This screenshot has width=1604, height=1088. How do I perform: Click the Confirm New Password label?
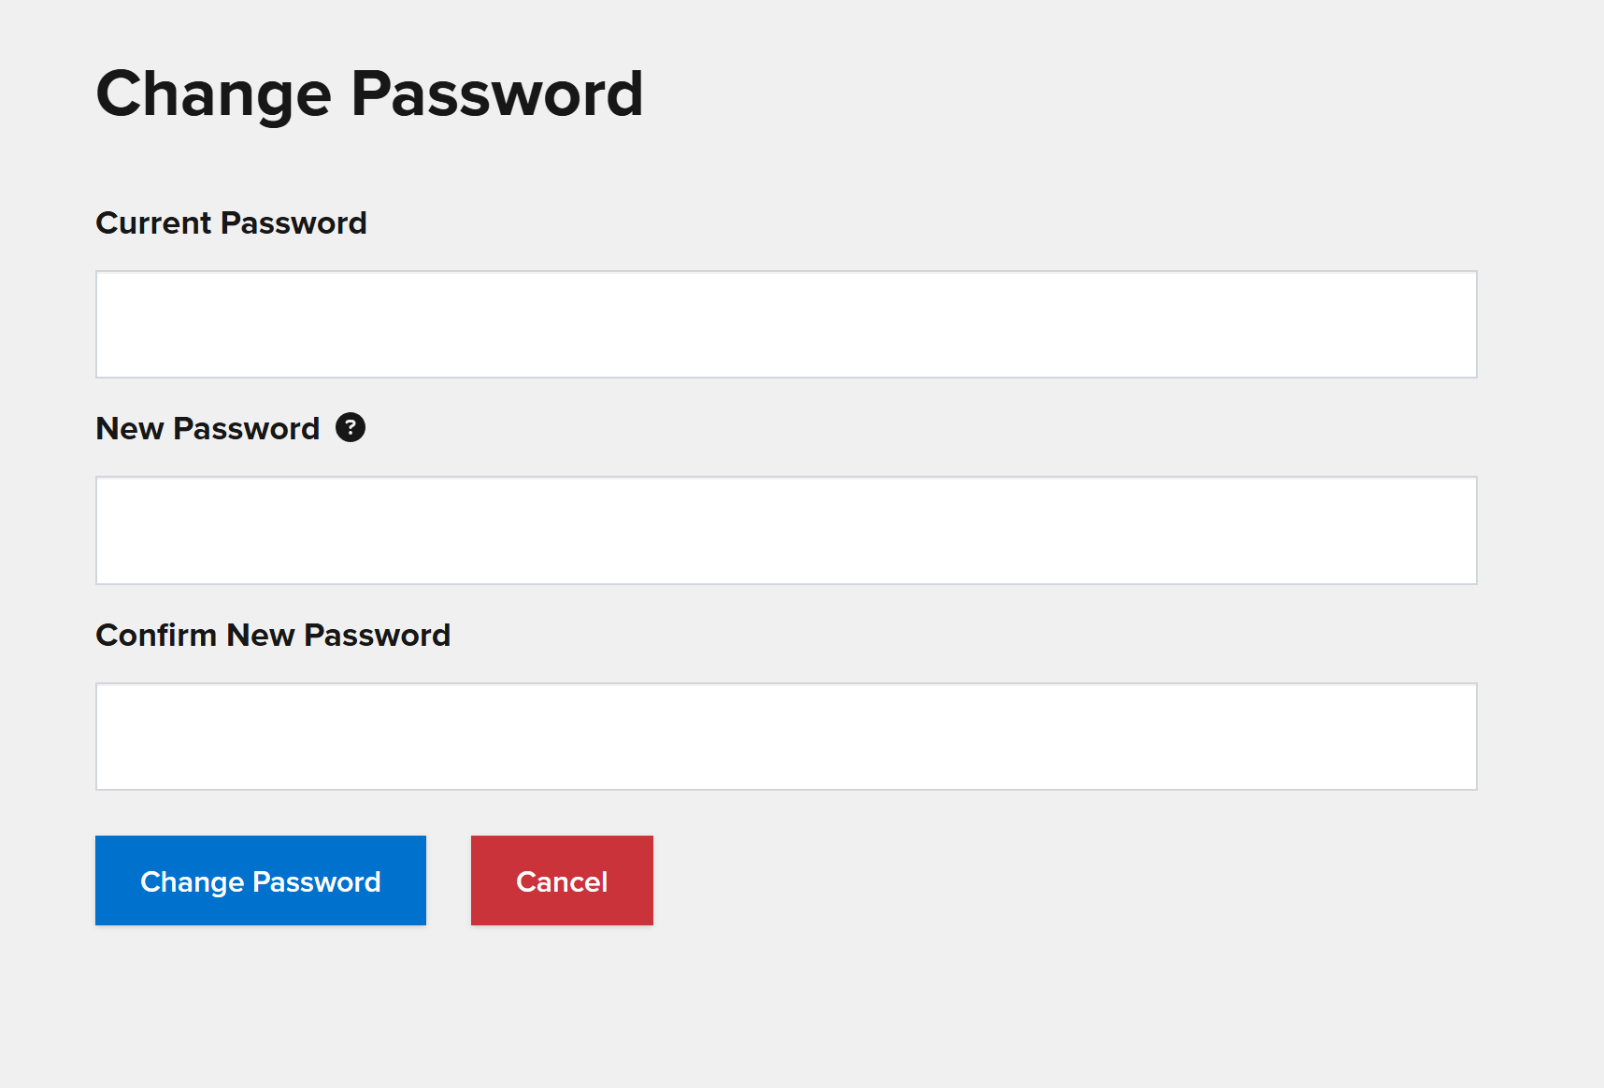(273, 636)
